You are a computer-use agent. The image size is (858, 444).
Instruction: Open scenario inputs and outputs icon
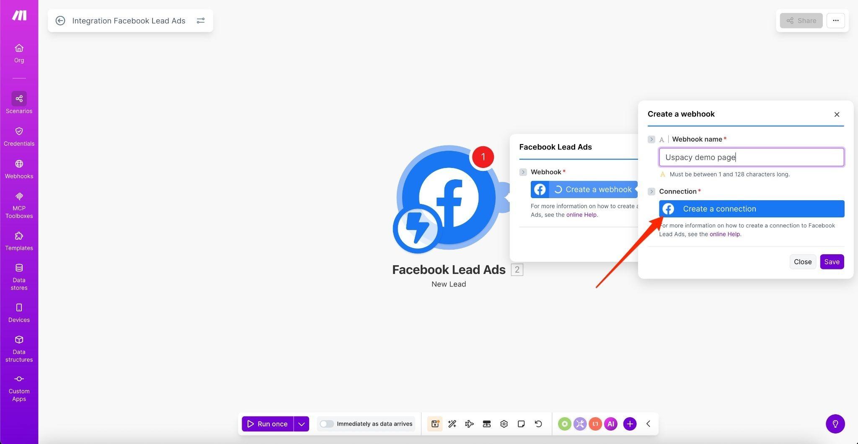tap(486, 424)
